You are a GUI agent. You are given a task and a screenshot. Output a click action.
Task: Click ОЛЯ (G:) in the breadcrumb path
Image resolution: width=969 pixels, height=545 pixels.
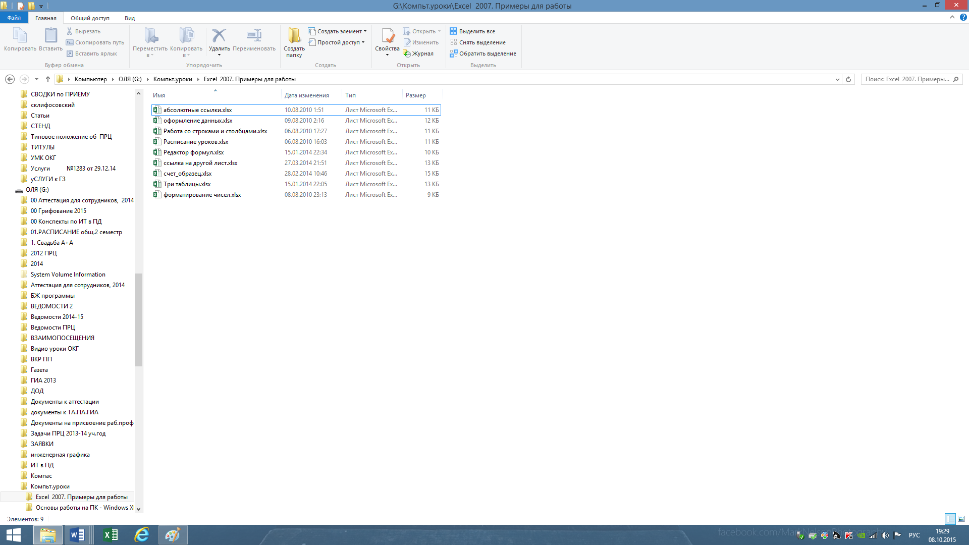130,79
